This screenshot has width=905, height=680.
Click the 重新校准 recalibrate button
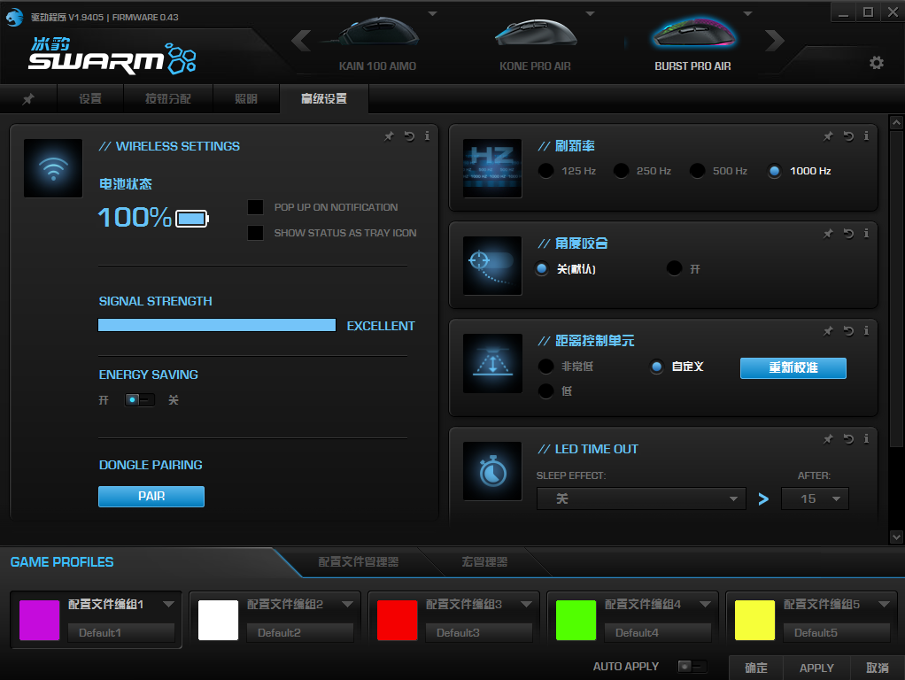(793, 367)
